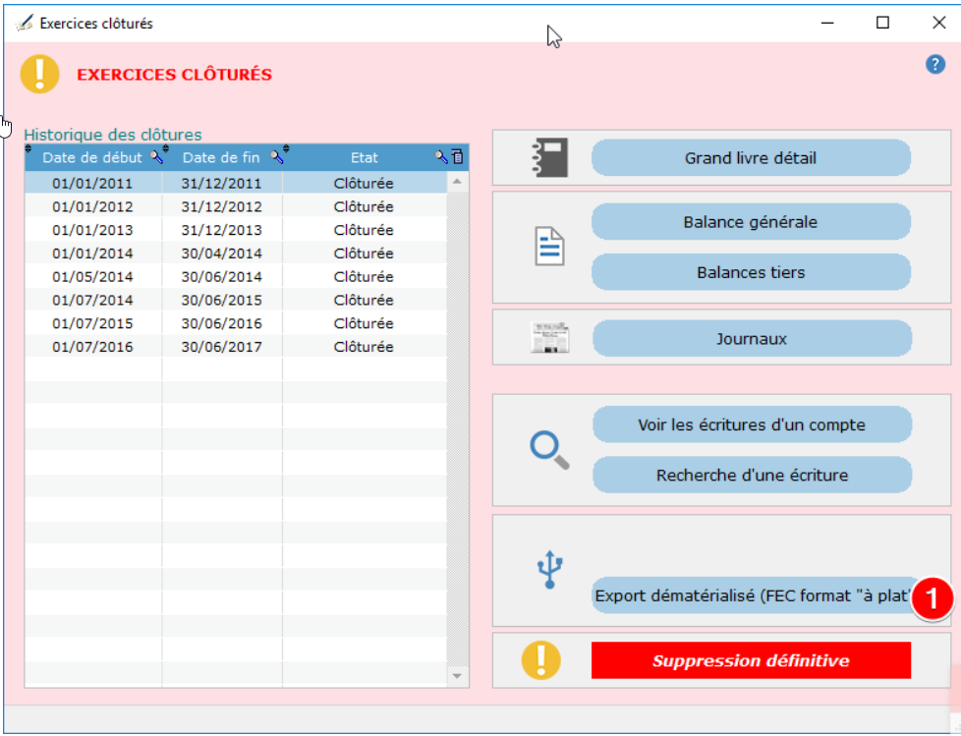This screenshot has height=736, width=961.
Task: Open the table options menu icon in header
Action: point(457,157)
